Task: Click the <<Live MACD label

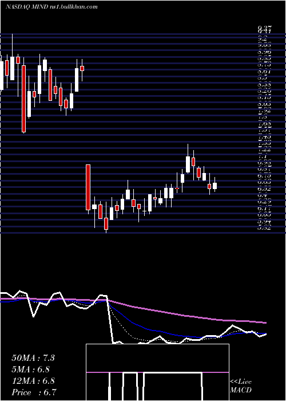Action: pyautogui.click(x=241, y=386)
